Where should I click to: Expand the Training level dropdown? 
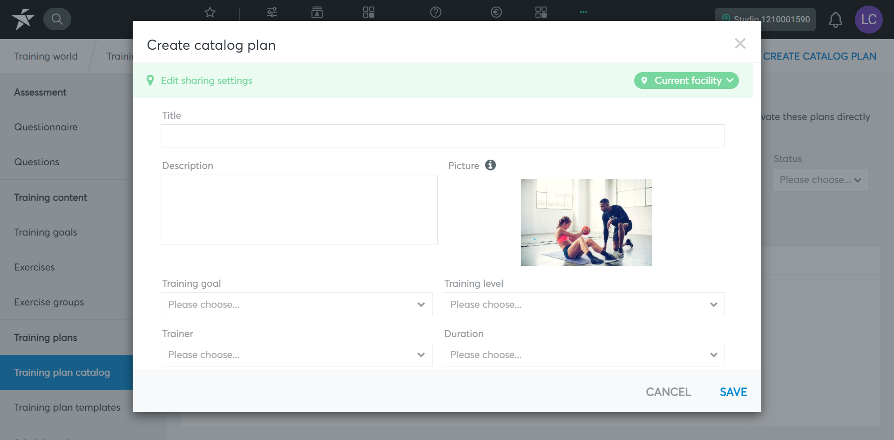(x=584, y=305)
